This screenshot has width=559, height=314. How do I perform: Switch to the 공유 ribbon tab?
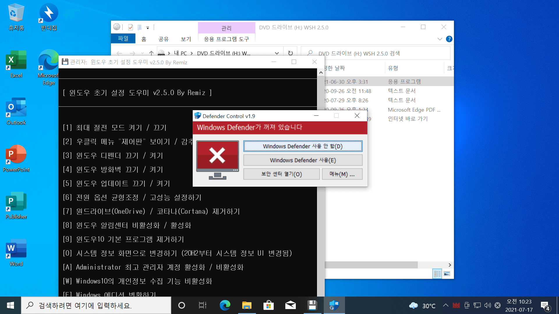[x=164, y=39]
